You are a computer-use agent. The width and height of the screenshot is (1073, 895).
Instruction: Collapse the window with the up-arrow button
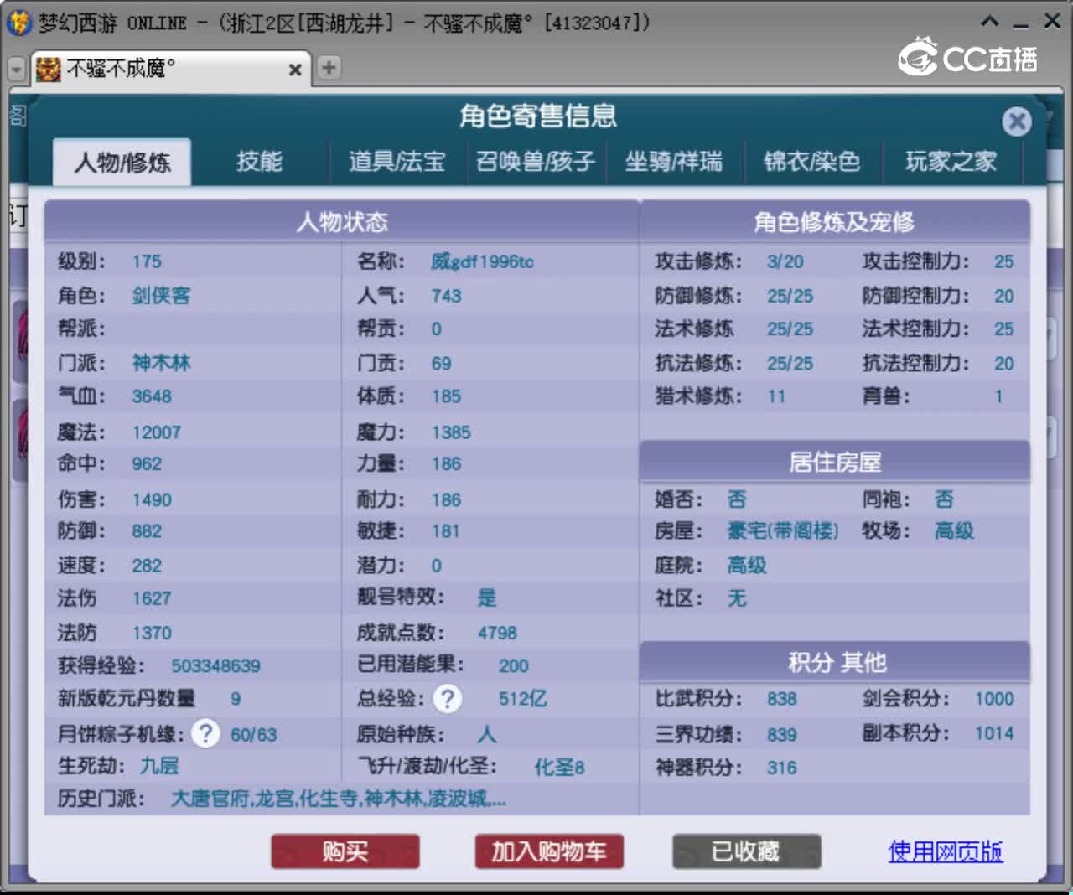990,22
